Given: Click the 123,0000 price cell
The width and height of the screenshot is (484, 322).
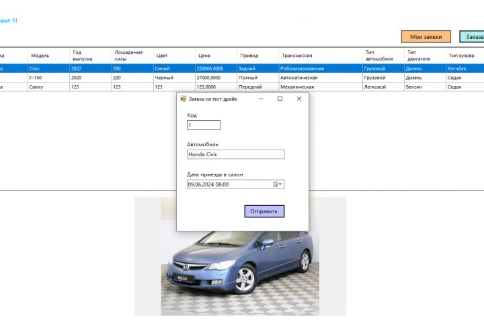Looking at the screenshot, I should click(216, 87).
